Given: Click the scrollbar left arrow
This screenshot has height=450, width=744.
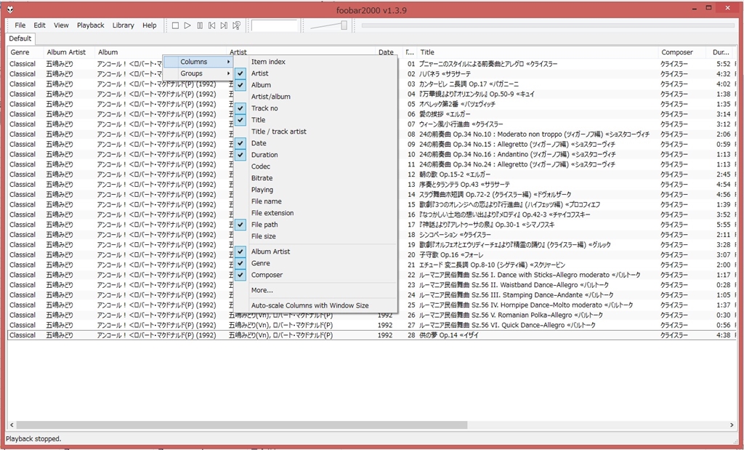Looking at the screenshot, I should tap(12, 425).
